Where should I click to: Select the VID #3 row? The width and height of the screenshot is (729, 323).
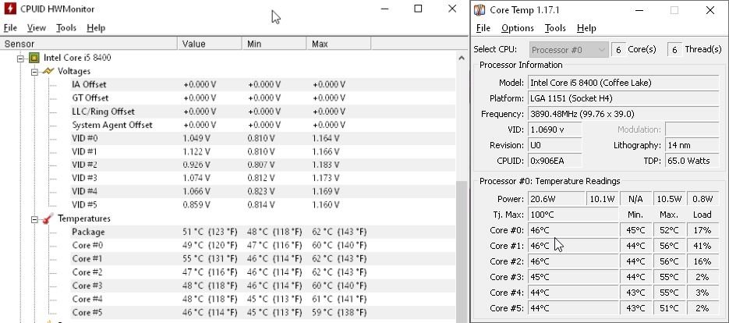coord(263,178)
